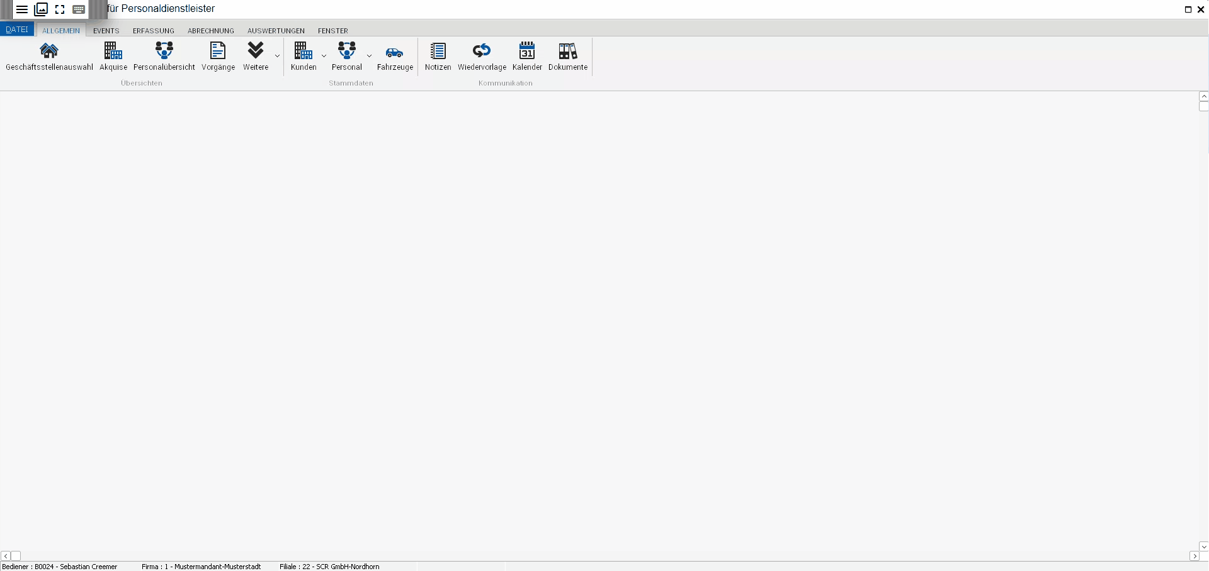1209x571 pixels.
Task: Open the Notizen notepad icon
Action: tap(438, 51)
